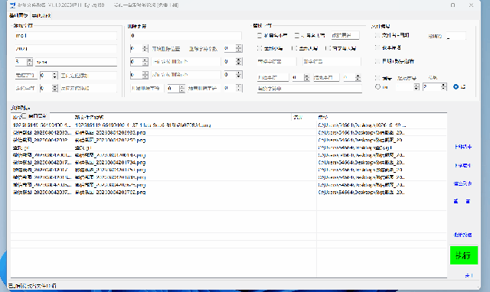This screenshot has width=490, height=292.
Task: Select the blue-filled radio button
Action: coord(456,86)
